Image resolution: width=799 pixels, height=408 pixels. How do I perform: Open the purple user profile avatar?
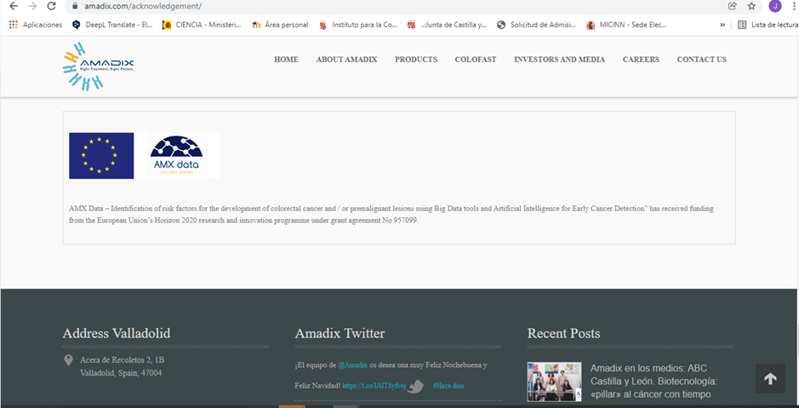[x=774, y=6]
